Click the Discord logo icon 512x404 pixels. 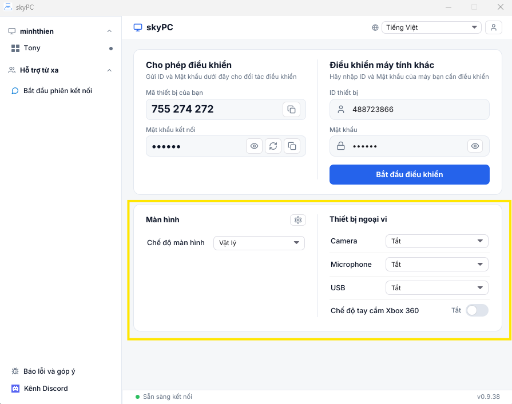[x=15, y=389]
